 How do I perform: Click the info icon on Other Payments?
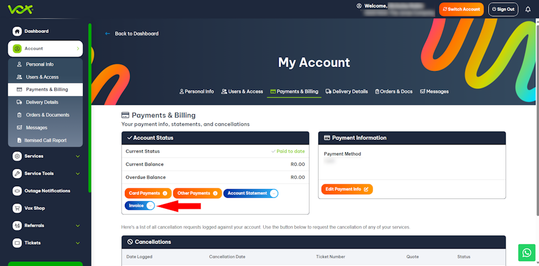215,193
